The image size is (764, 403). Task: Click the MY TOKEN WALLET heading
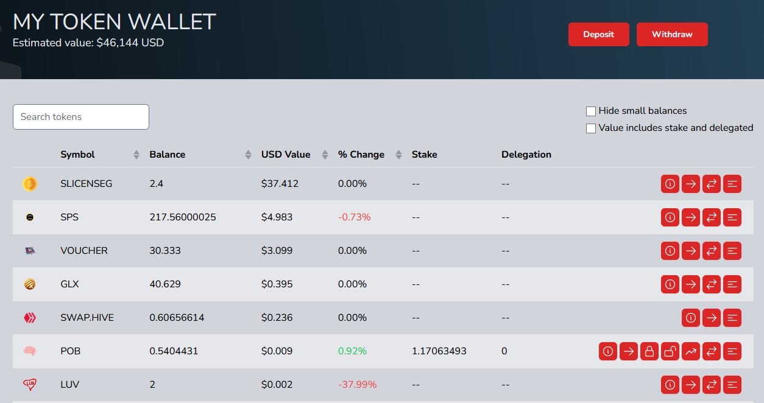click(x=115, y=22)
